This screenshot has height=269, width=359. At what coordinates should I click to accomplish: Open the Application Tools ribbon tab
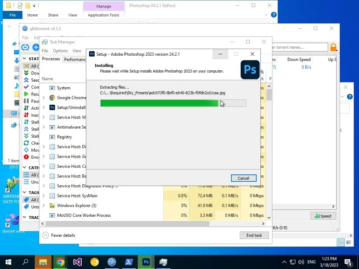pyautogui.click(x=103, y=15)
